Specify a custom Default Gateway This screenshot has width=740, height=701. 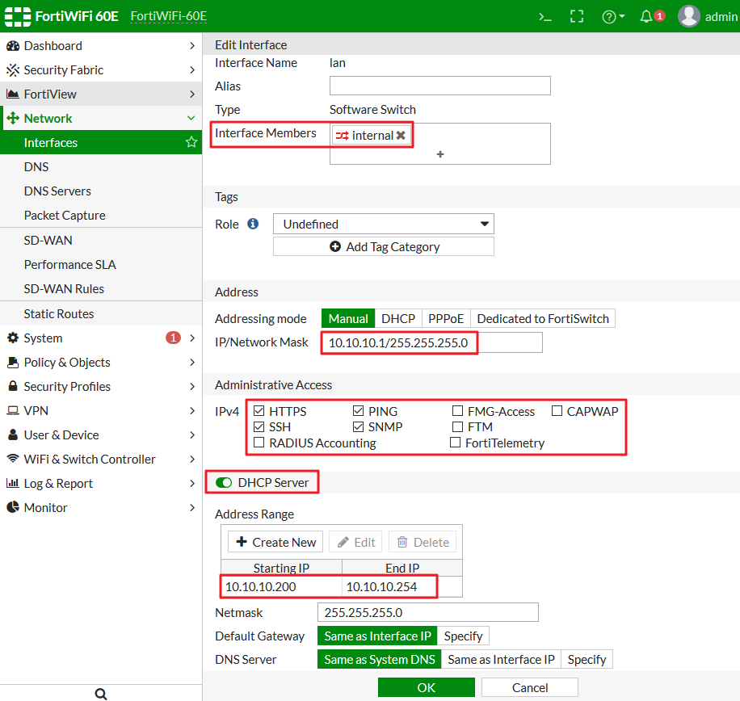pos(463,636)
